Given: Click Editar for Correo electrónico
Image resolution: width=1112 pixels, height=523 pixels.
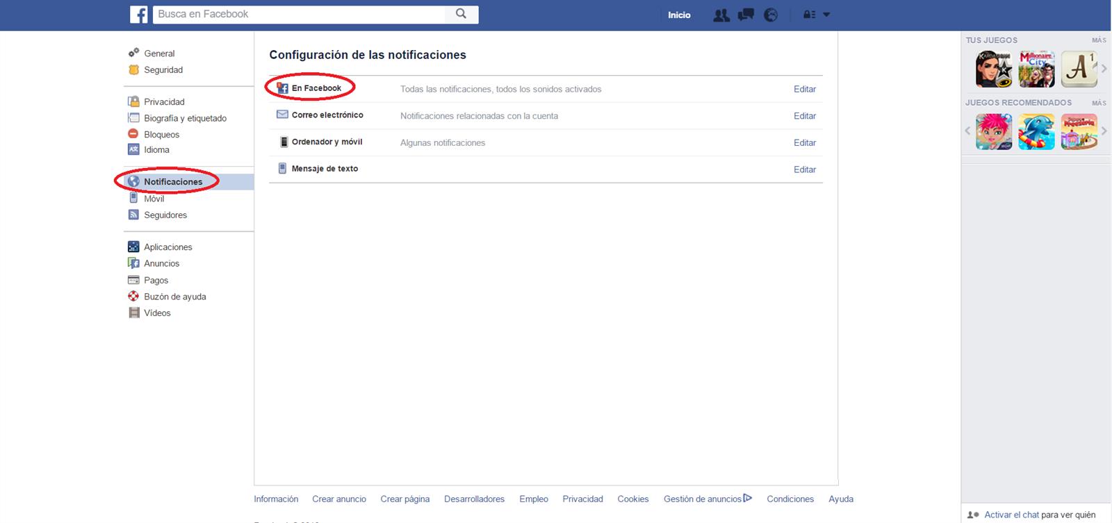Looking at the screenshot, I should tap(805, 116).
